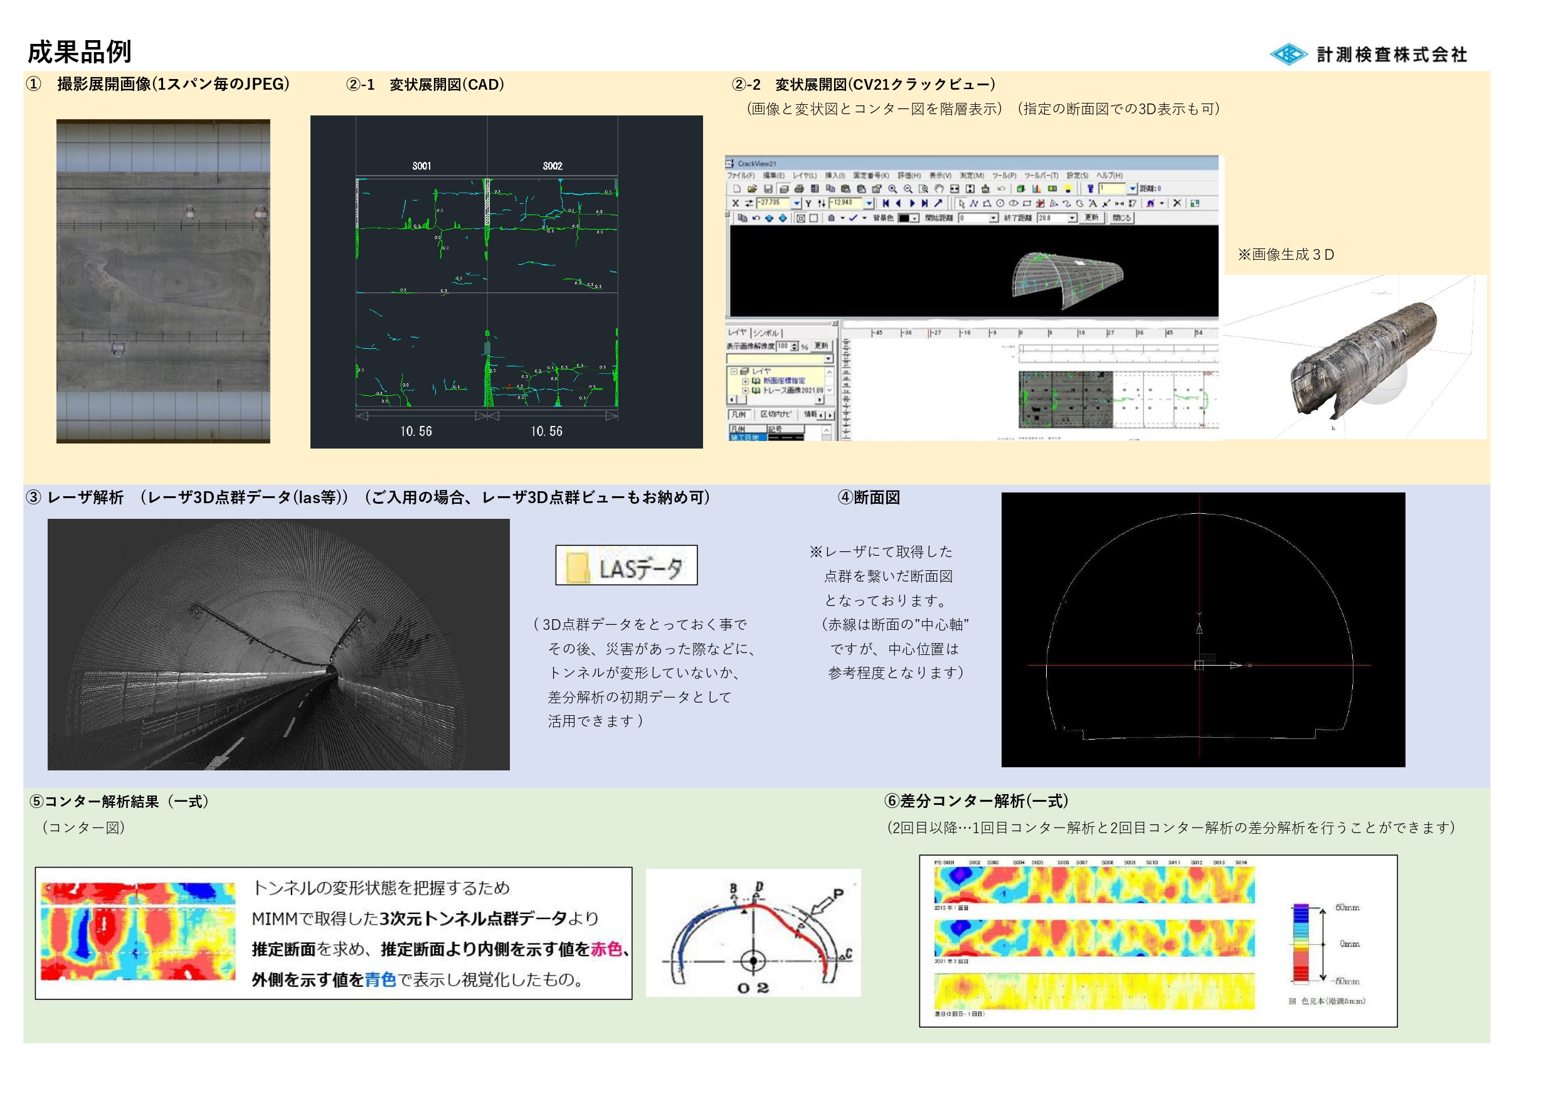Select the hand pan tool
This screenshot has width=1556, height=1101.
[939, 189]
